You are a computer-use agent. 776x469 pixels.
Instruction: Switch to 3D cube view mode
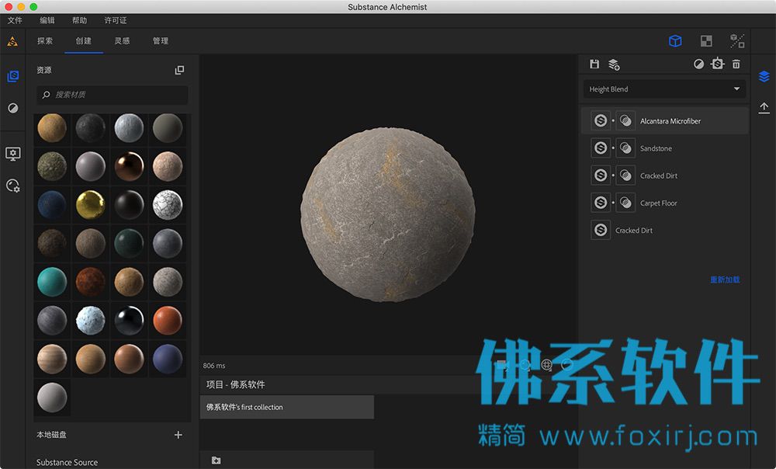click(x=676, y=41)
